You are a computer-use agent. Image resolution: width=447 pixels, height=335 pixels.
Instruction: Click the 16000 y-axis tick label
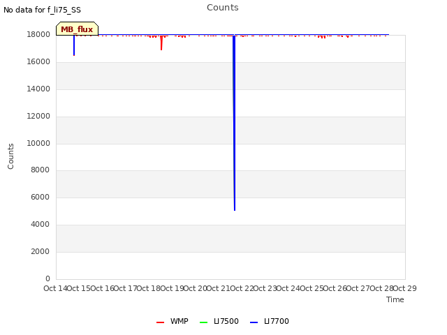38,61
